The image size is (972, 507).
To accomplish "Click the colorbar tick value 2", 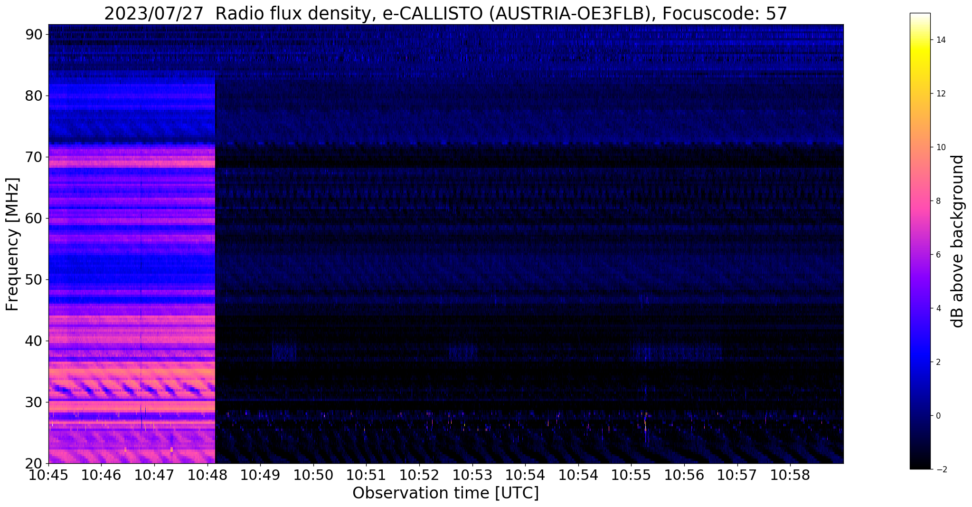I will pyautogui.click(x=938, y=363).
